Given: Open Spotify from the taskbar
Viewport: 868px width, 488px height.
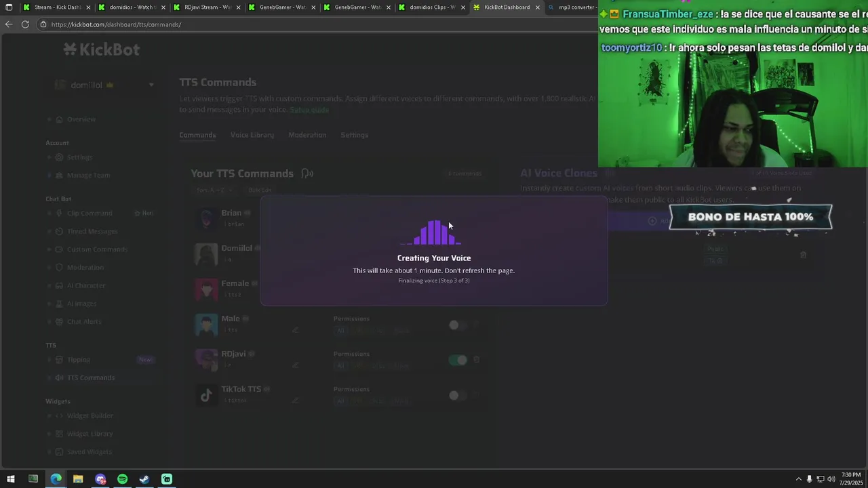Looking at the screenshot, I should coord(122,479).
